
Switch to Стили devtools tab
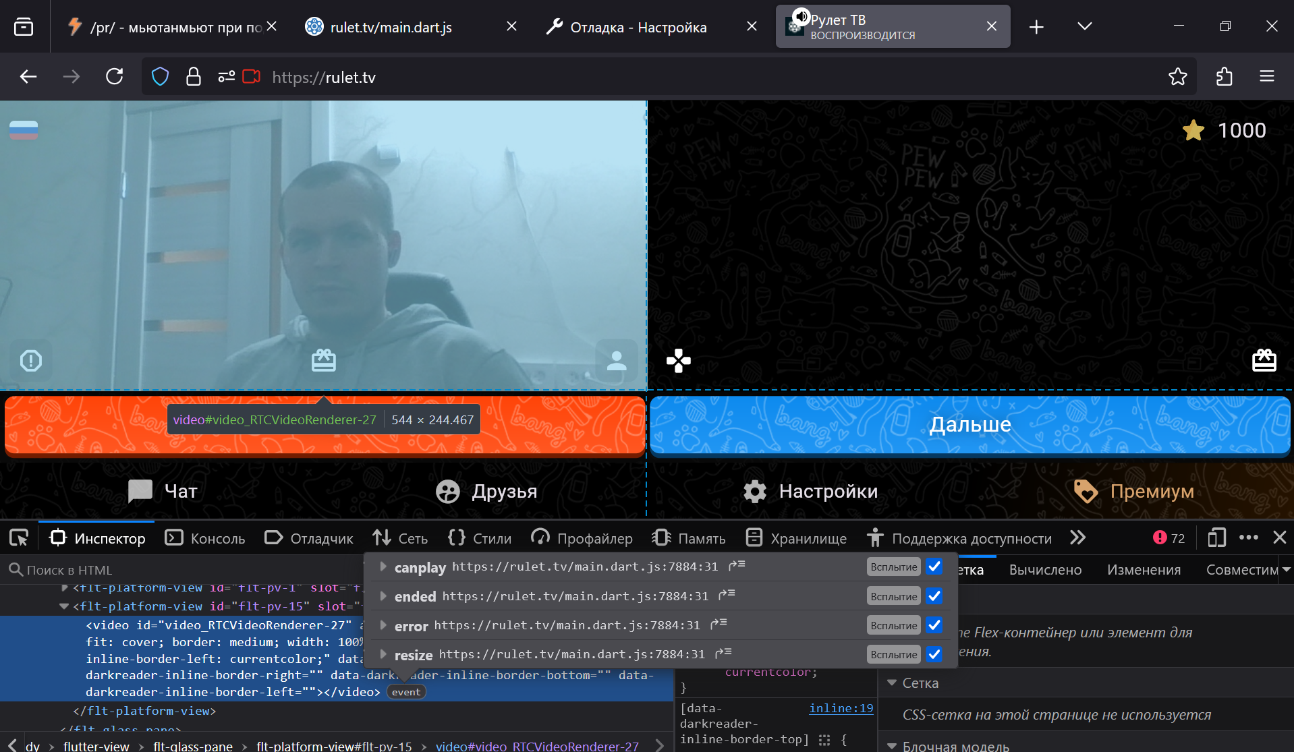click(480, 538)
